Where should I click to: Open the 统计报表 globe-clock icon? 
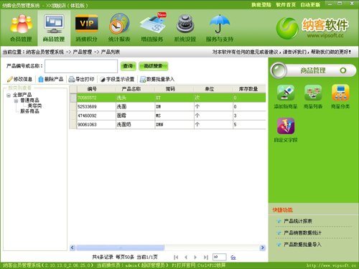point(119,27)
